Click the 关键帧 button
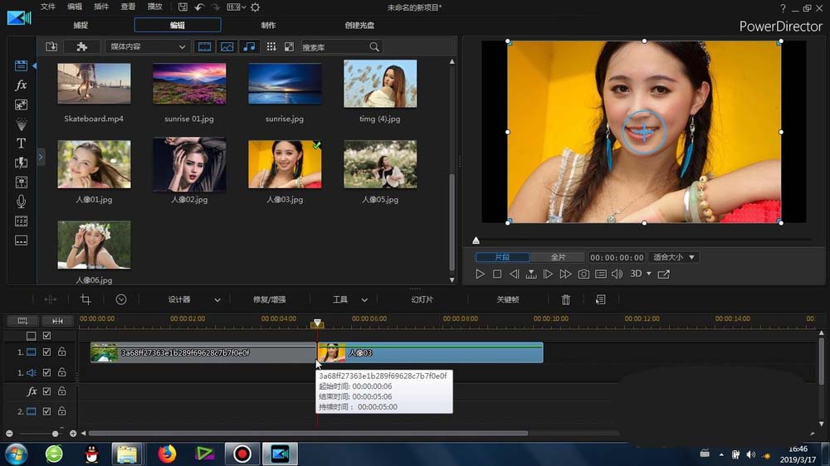Image resolution: width=830 pixels, height=466 pixels. (x=507, y=299)
